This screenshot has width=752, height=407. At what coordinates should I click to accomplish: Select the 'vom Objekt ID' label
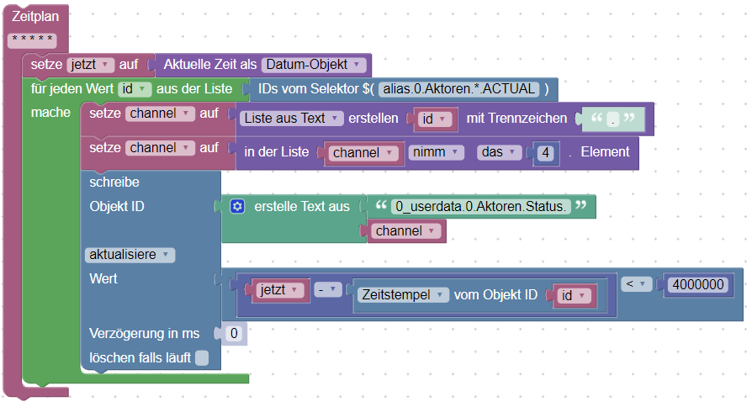[496, 295]
